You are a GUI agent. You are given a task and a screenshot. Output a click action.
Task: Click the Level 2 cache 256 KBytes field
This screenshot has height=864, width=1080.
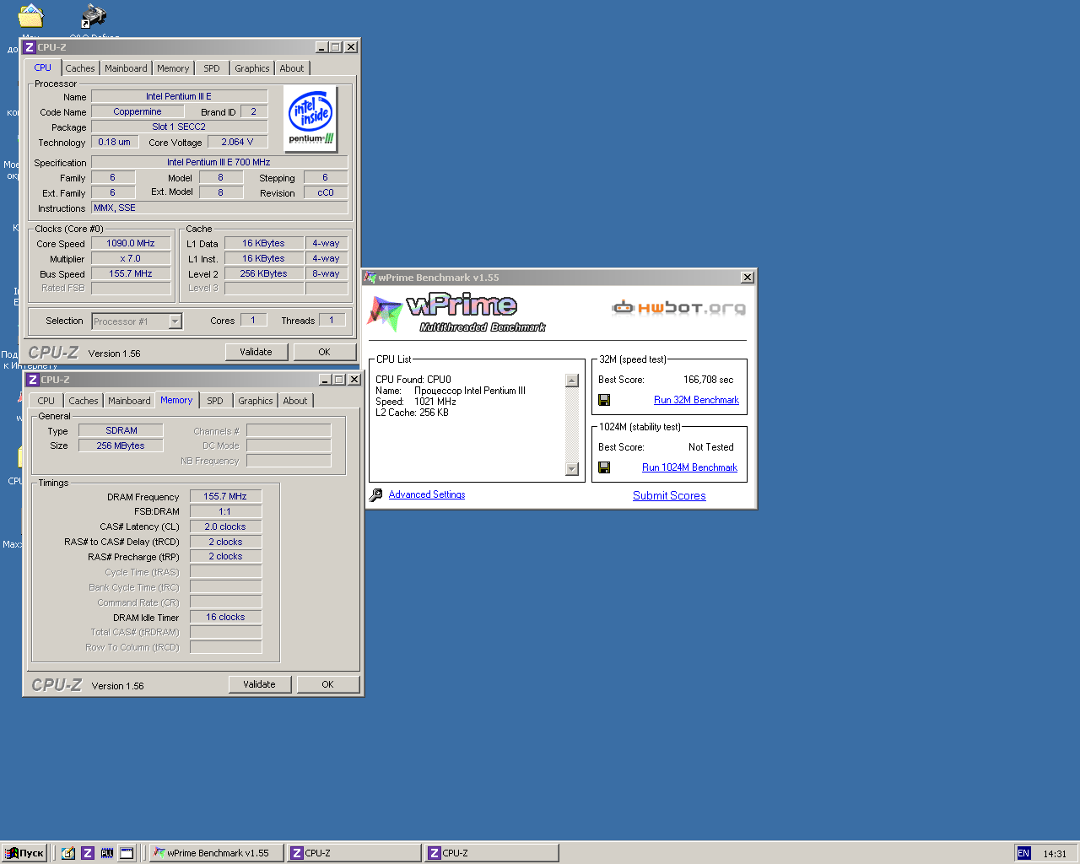pos(263,273)
